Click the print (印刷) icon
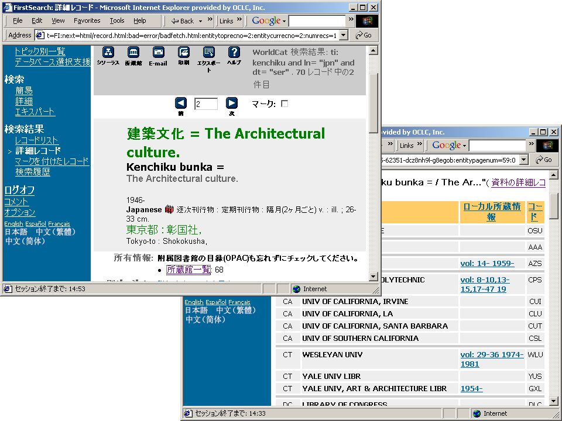562x421 pixels. [x=183, y=52]
